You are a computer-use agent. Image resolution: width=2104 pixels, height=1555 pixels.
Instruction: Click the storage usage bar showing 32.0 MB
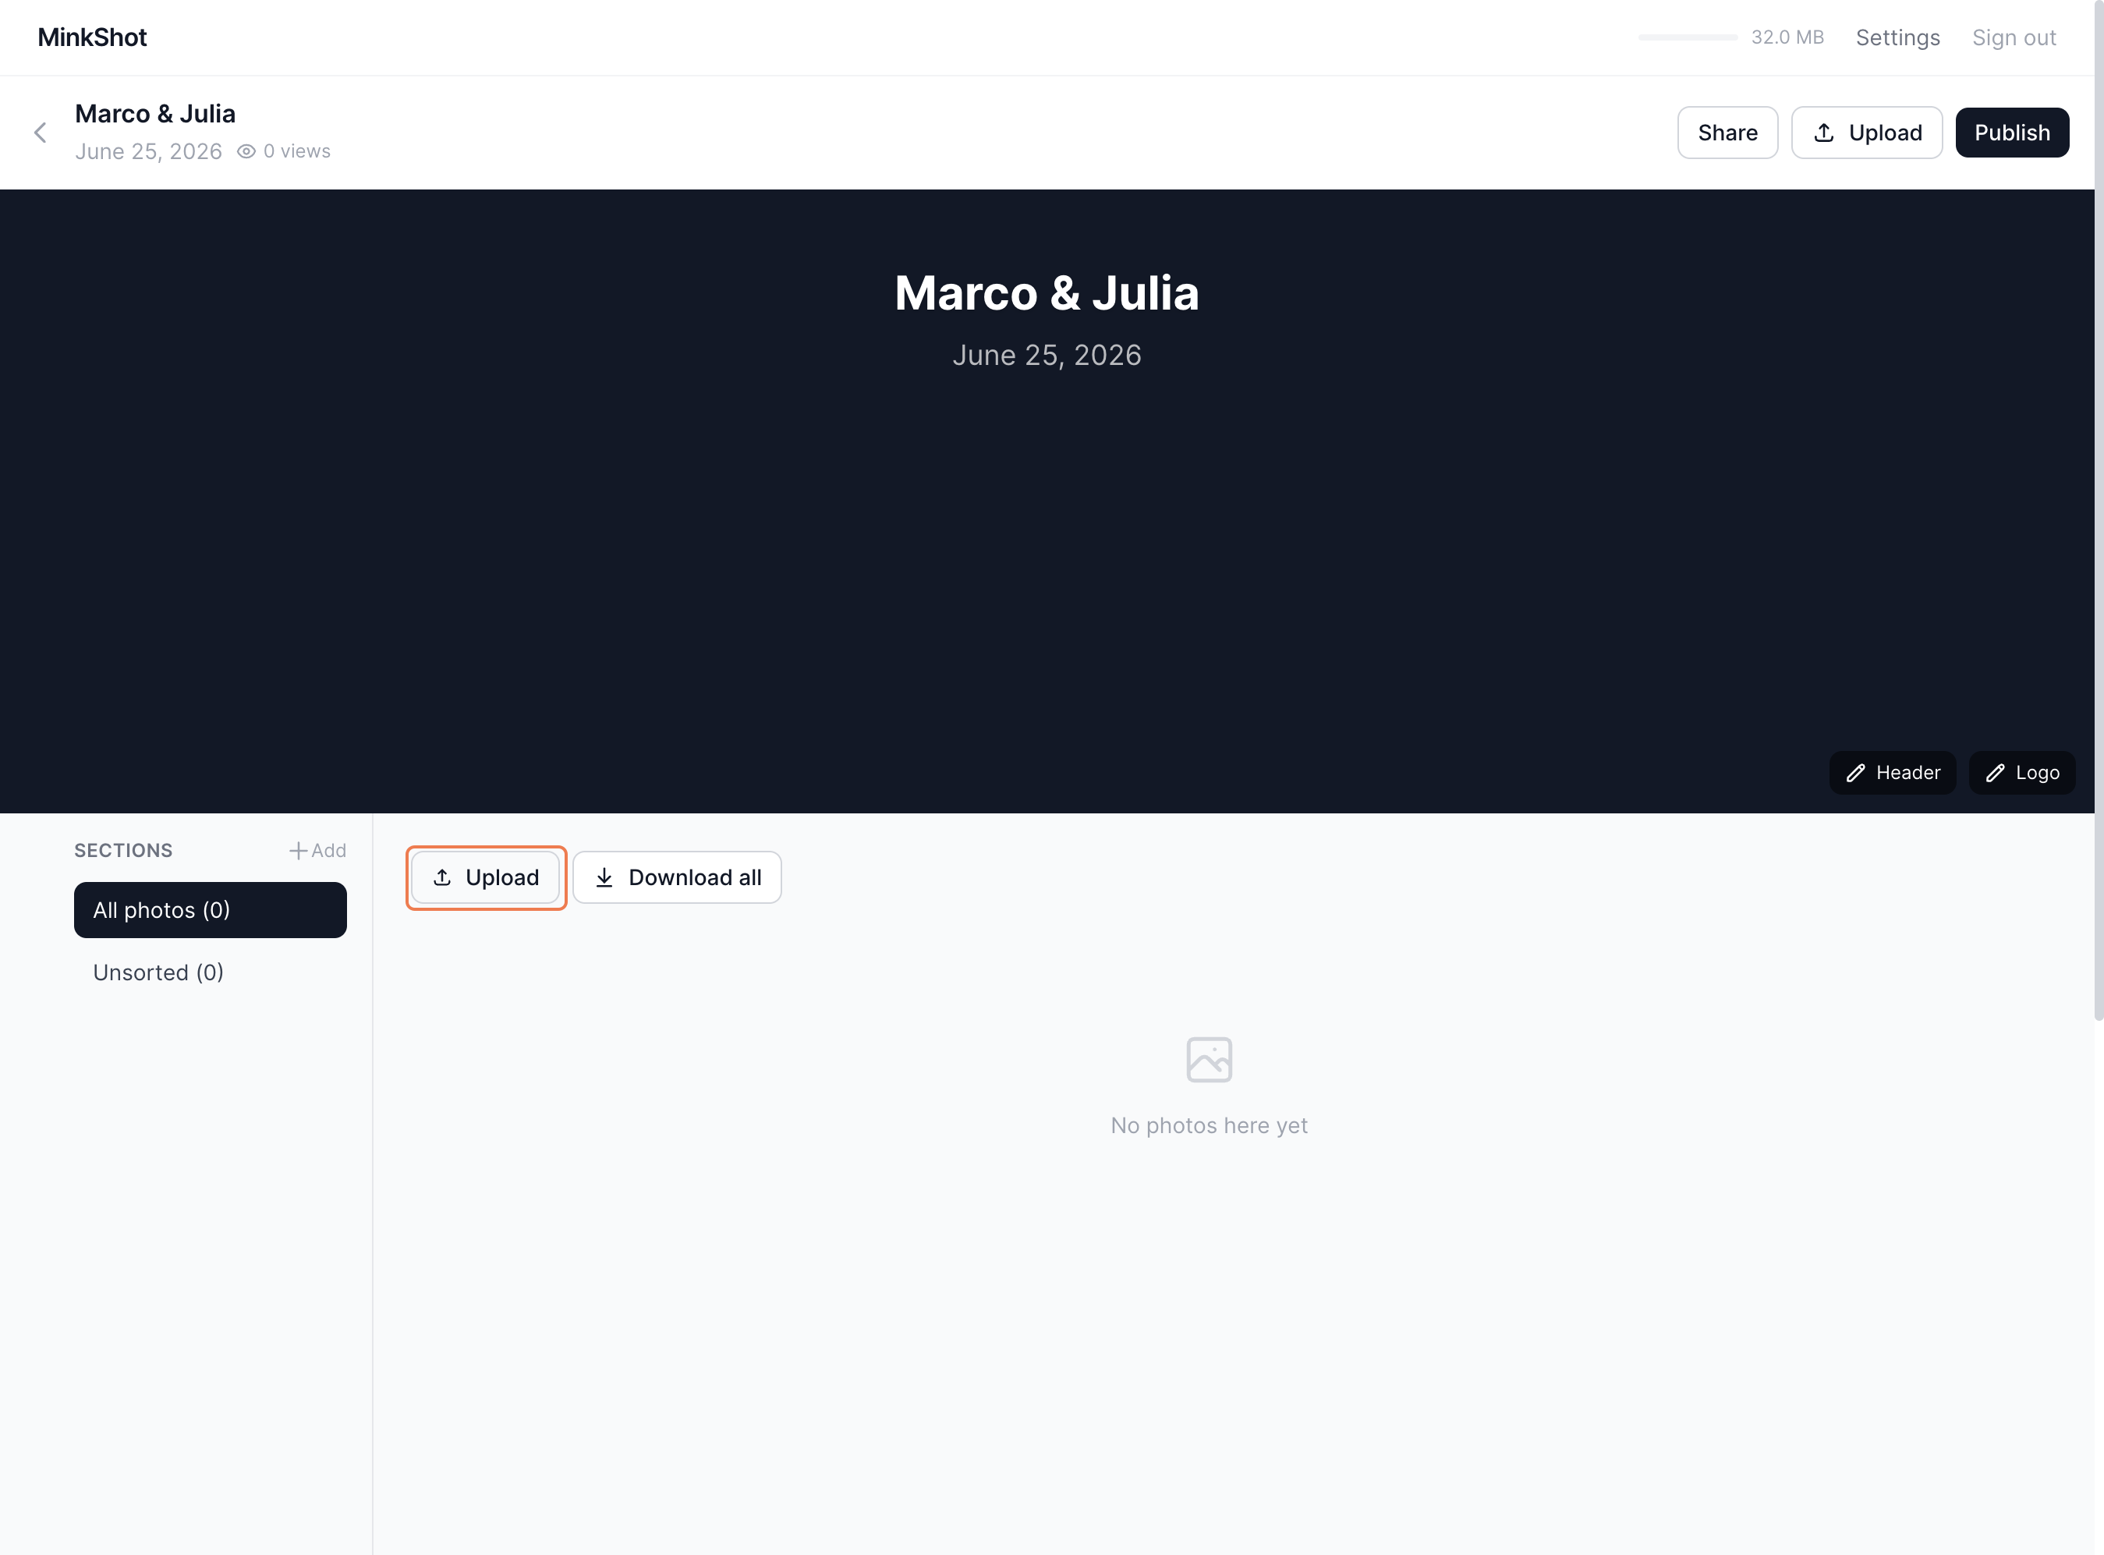tap(1685, 37)
